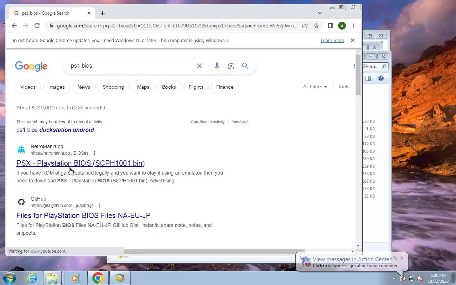Click the forward navigation arrow
This screenshot has height=285, width=456.
[x=25, y=26]
